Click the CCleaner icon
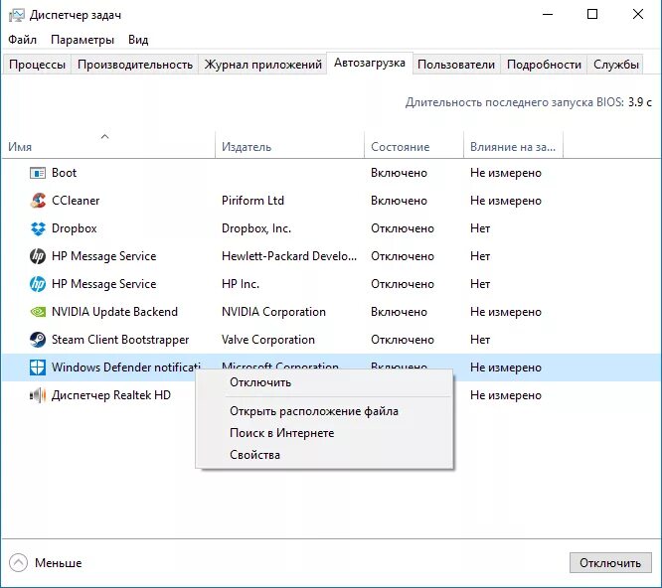 coord(38,201)
